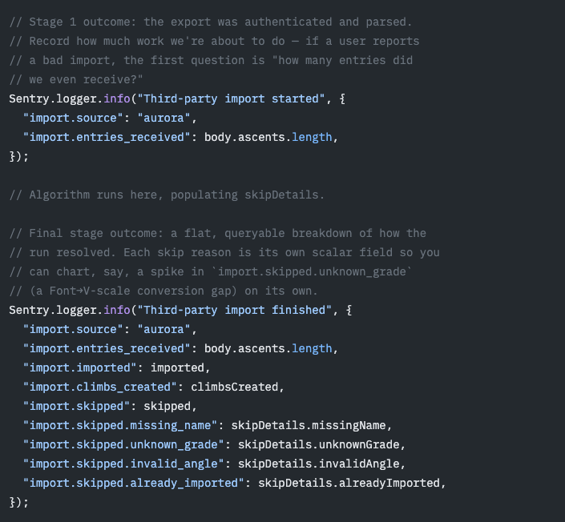Click the second Sentry.logger.info call's info method

click(117, 310)
